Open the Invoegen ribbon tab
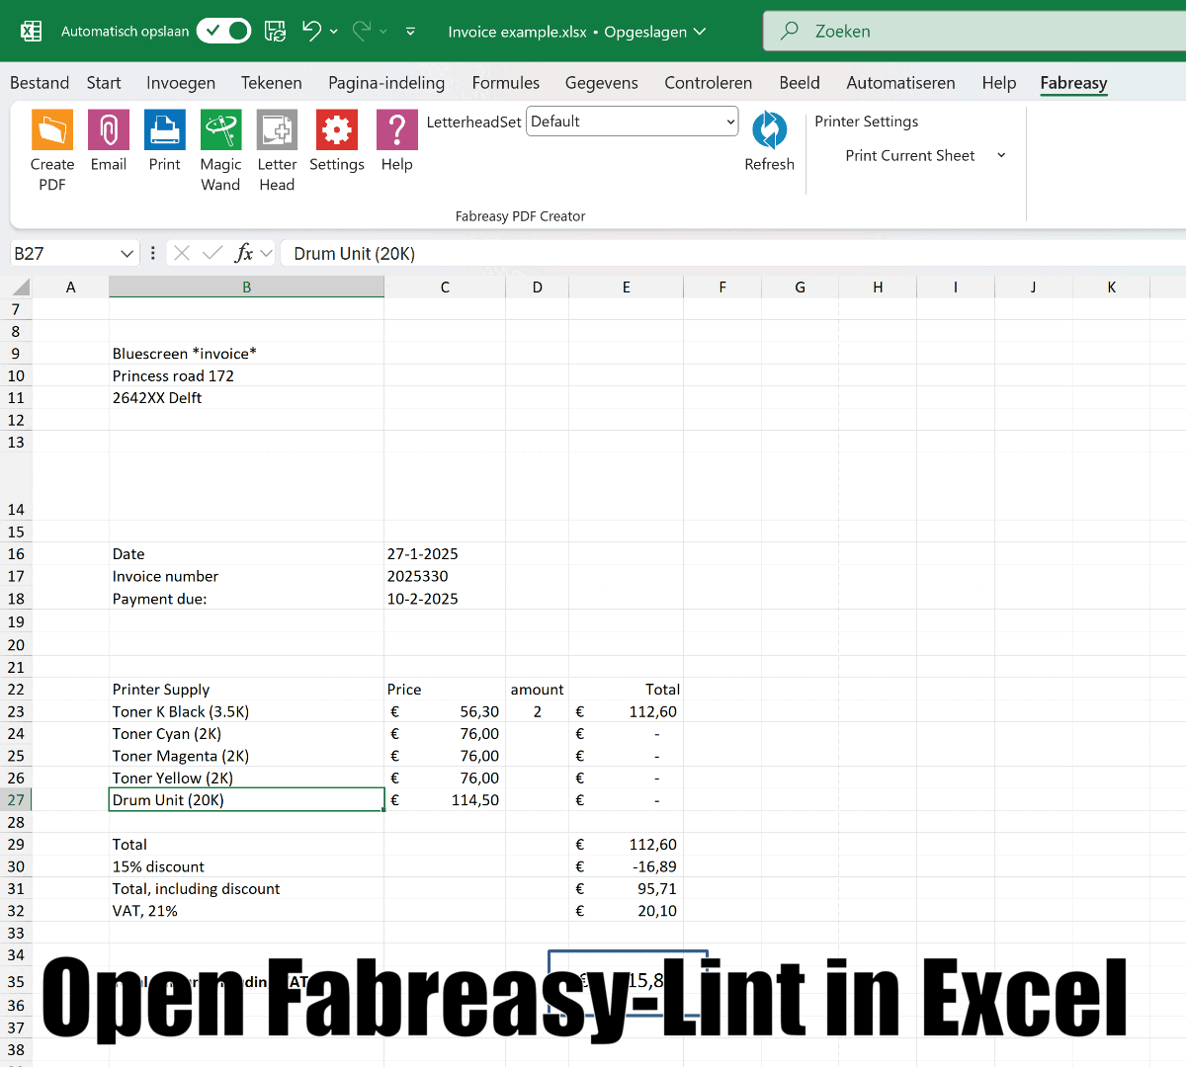Viewport: 1186px width, 1067px height. click(x=181, y=83)
